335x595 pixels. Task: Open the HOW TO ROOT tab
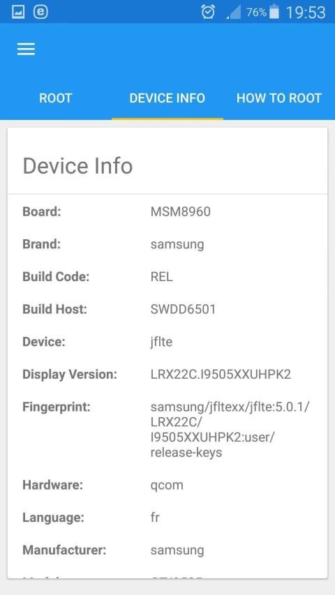(x=279, y=98)
